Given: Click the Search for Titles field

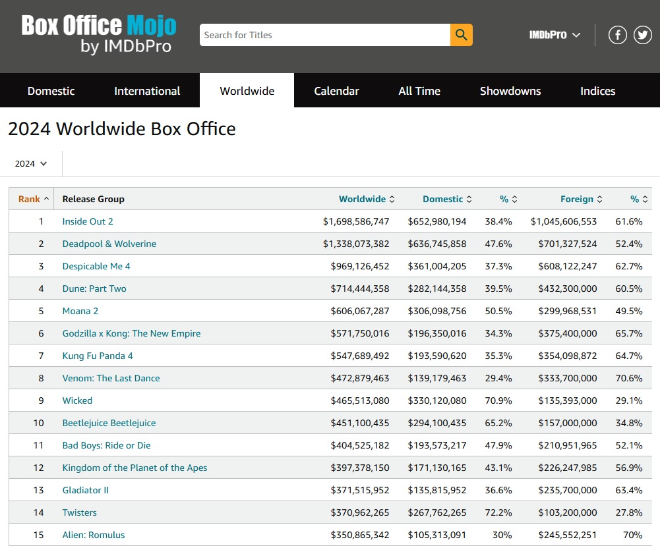Looking at the screenshot, I should coord(324,35).
